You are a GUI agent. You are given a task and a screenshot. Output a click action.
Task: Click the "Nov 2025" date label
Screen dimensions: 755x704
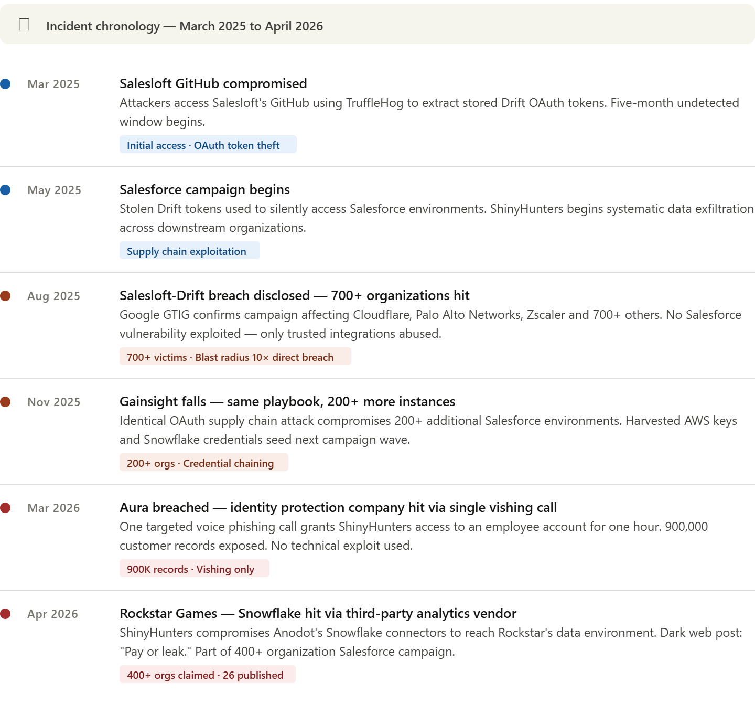[54, 402]
